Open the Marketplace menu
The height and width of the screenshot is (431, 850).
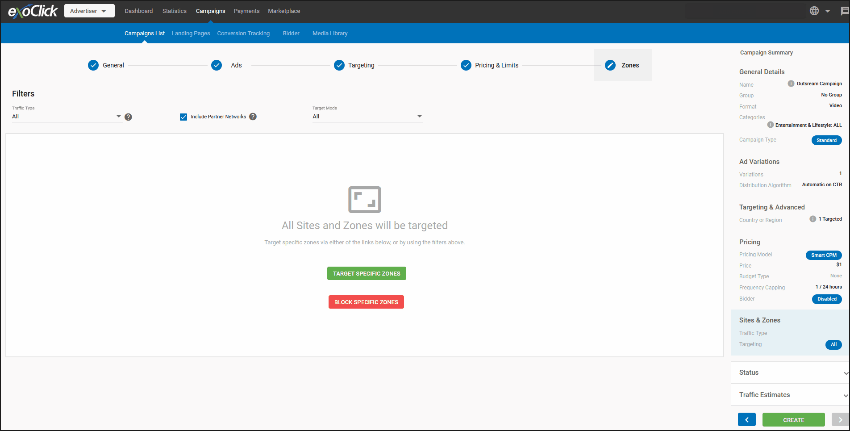tap(284, 11)
